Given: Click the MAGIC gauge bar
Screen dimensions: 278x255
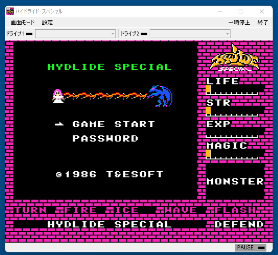Looking at the screenshot, I should 232,155.
